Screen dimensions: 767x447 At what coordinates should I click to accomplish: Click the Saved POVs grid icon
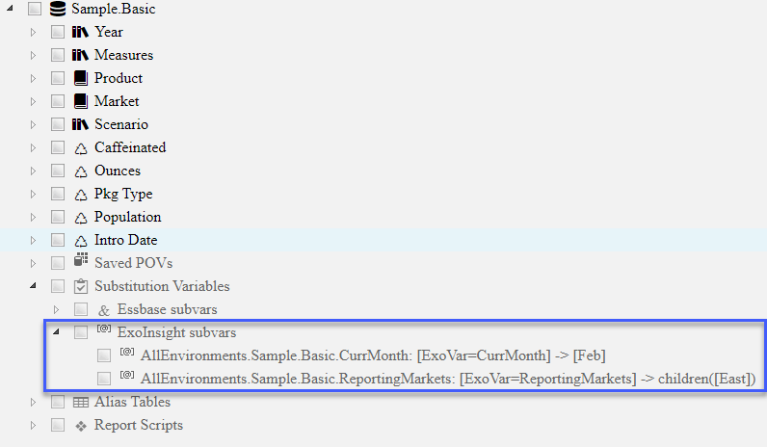(81, 260)
